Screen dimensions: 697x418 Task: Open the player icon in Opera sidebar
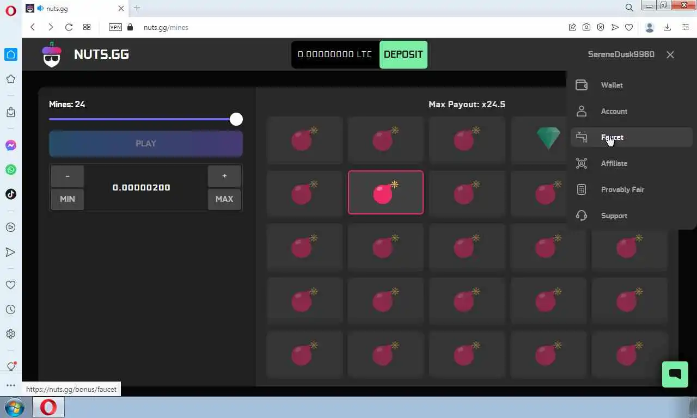coord(11,228)
